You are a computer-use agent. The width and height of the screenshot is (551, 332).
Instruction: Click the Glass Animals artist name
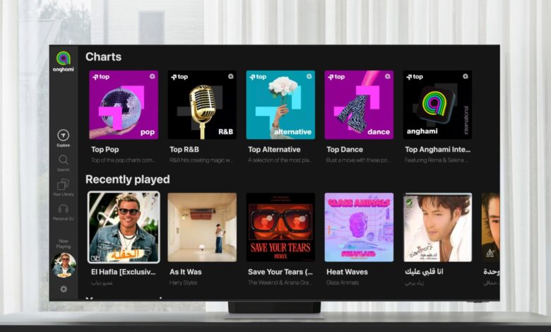[x=343, y=283]
